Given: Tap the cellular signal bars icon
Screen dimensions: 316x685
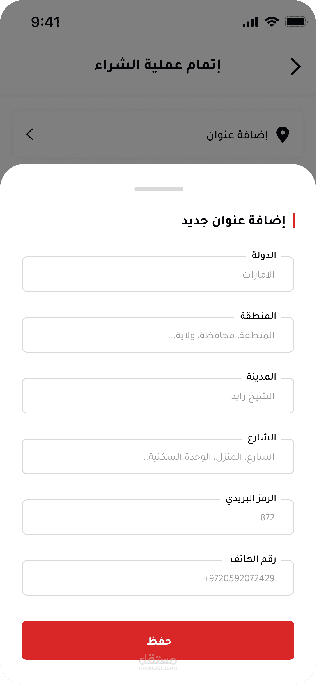Looking at the screenshot, I should 250,22.
